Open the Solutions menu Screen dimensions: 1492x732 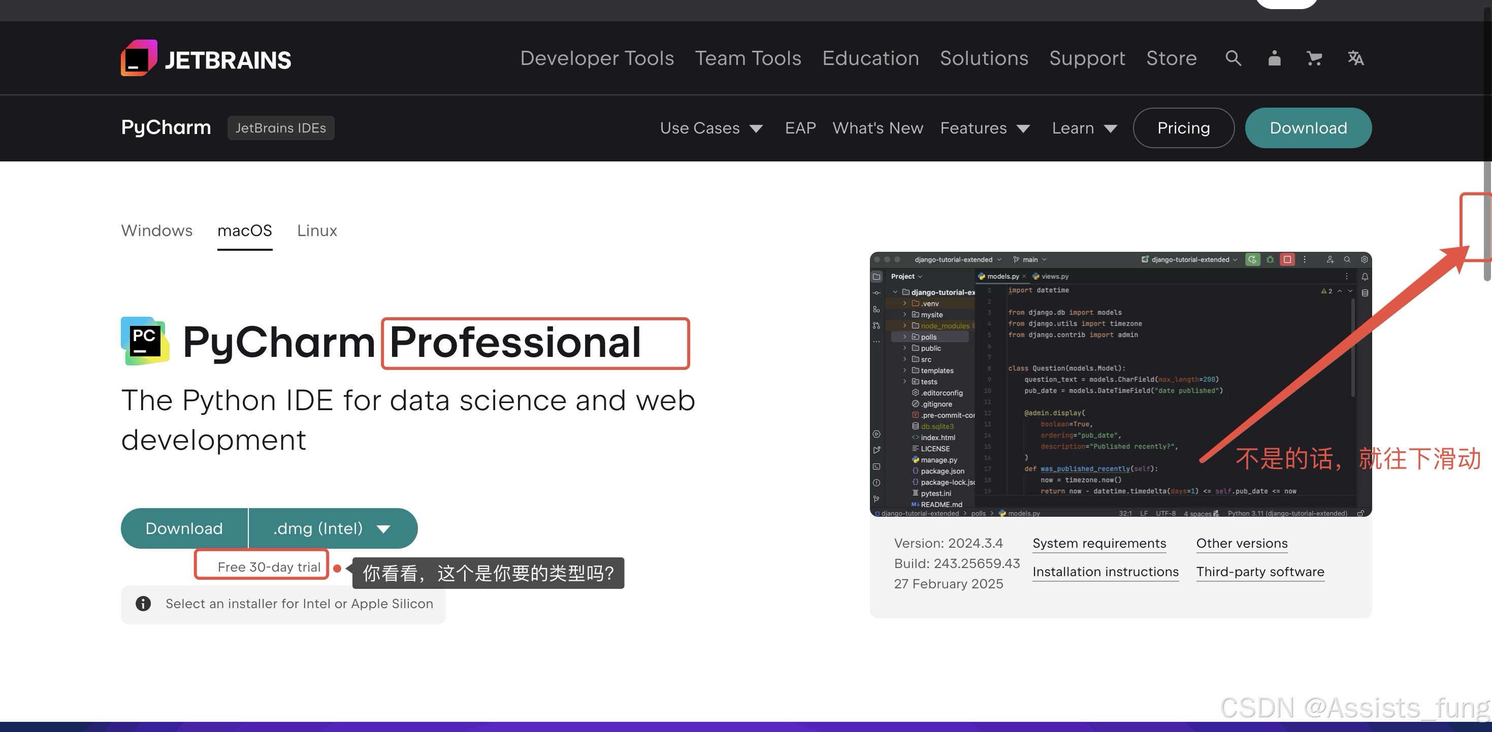pos(984,58)
